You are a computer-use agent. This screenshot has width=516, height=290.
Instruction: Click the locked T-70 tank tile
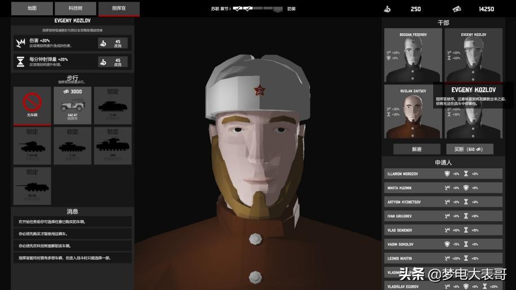pyautogui.click(x=73, y=146)
